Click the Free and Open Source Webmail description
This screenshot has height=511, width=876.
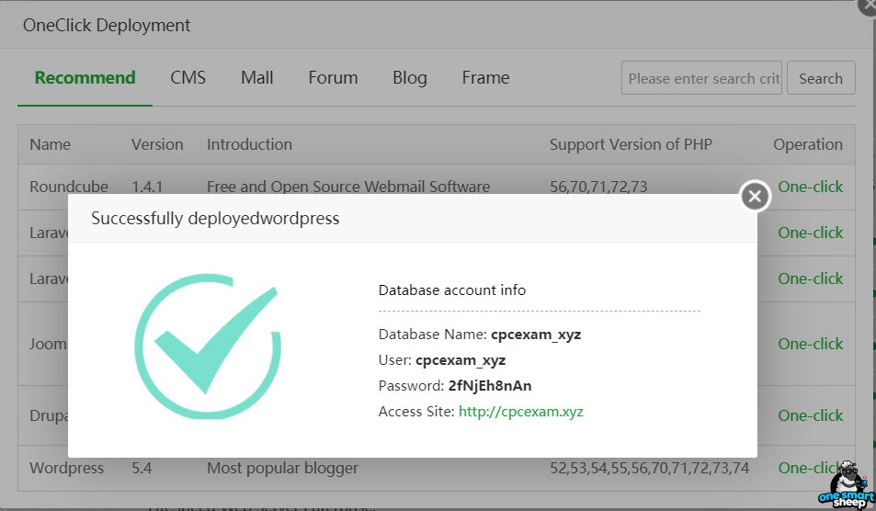coord(348,187)
